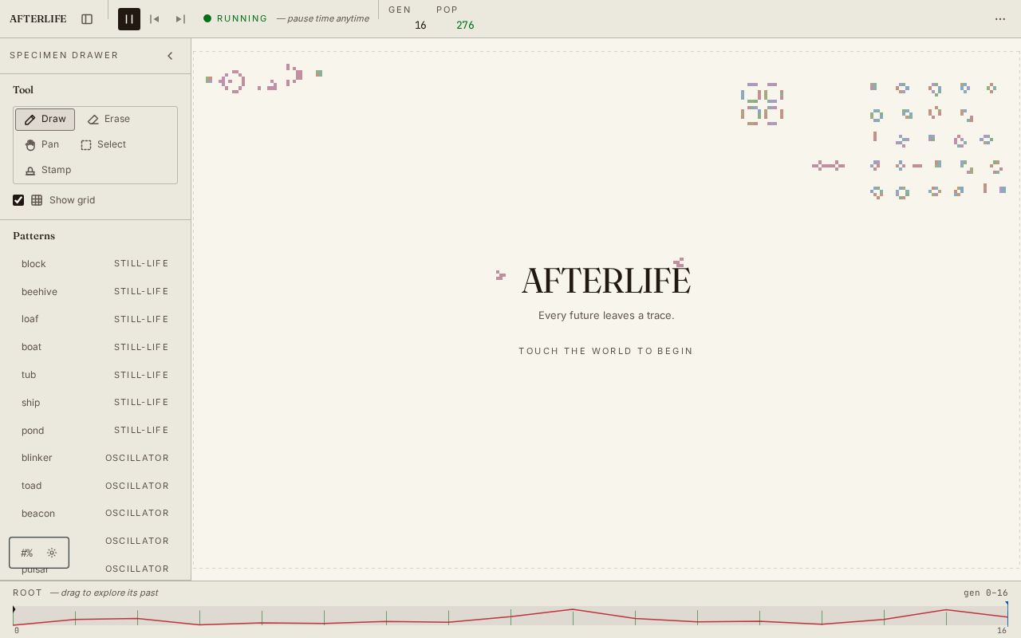
Task: Open the three-dot overflow menu
Action: click(1000, 19)
